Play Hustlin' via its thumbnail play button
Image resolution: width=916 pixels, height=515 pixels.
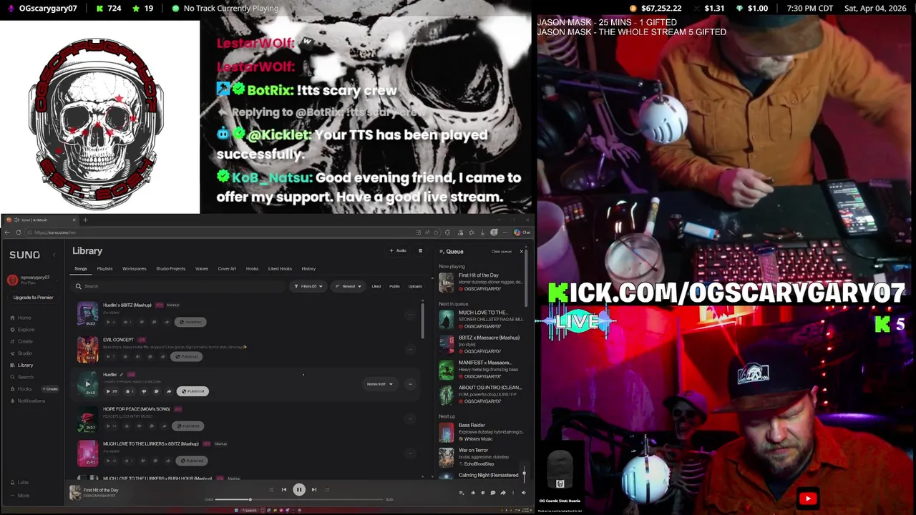(x=88, y=384)
